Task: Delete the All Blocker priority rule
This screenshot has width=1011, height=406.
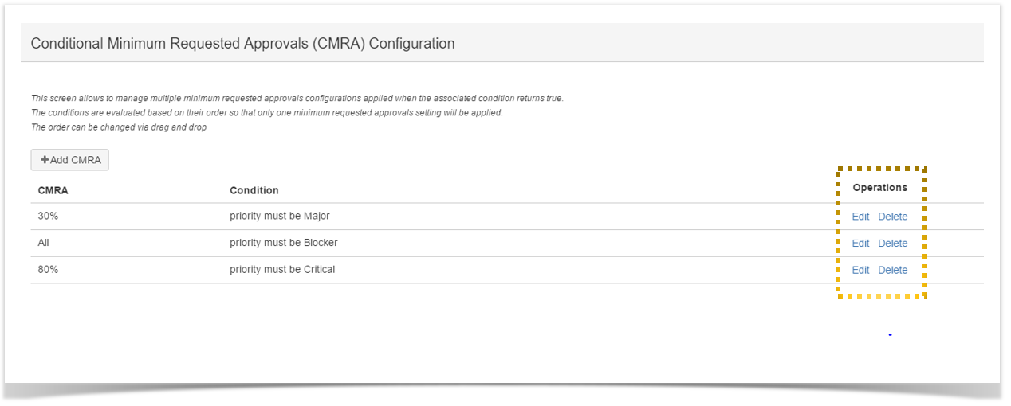Action: (x=892, y=244)
